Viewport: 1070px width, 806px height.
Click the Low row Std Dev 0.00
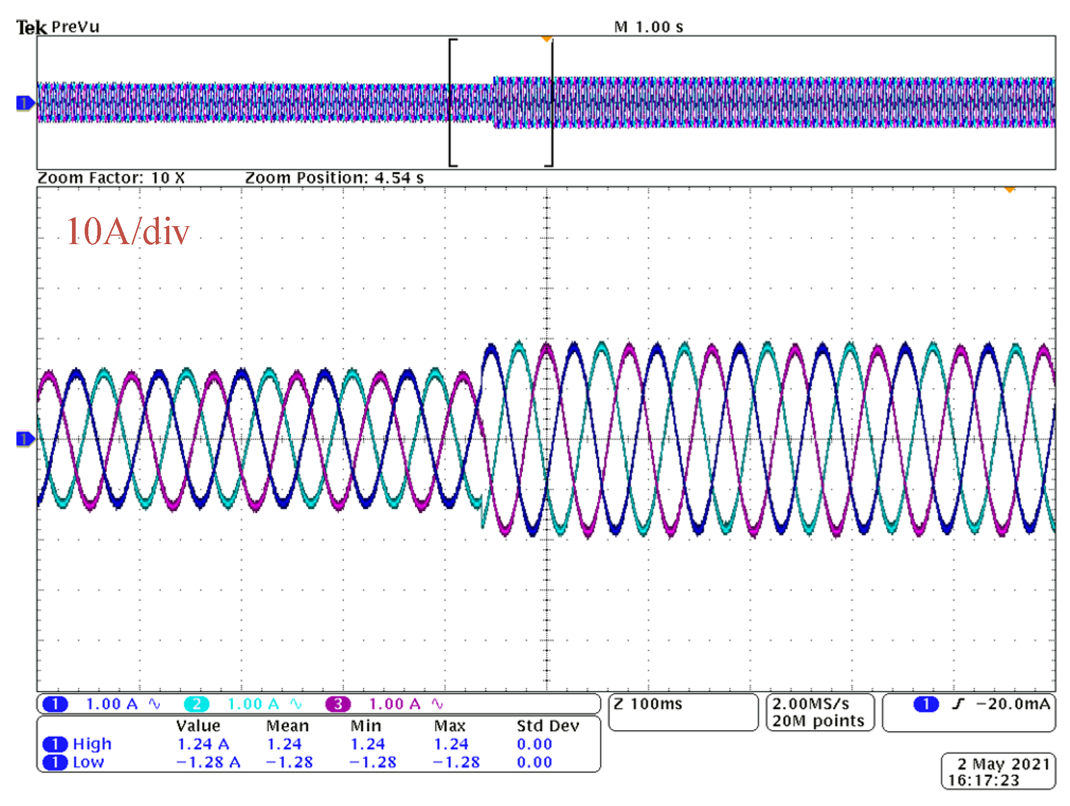point(534,763)
